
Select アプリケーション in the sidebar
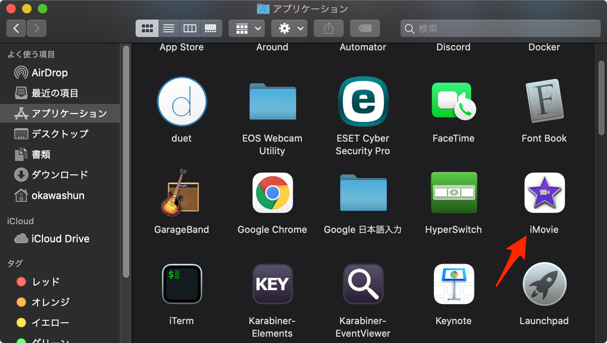point(60,113)
